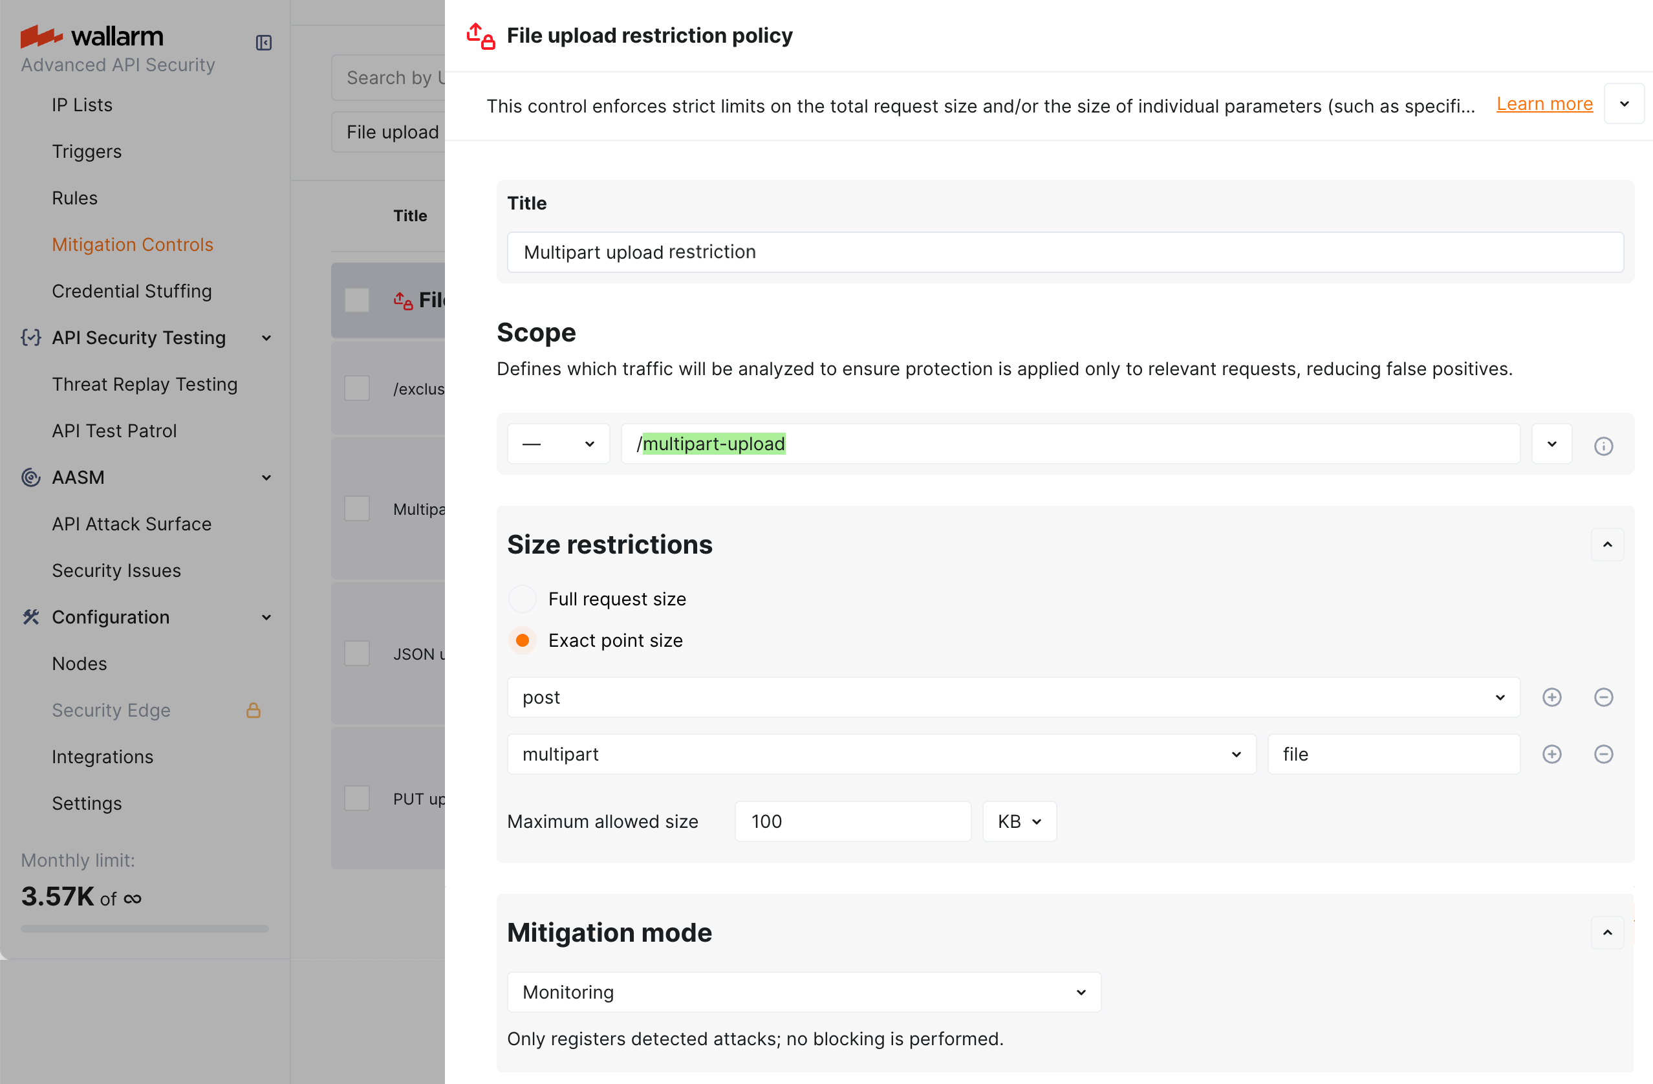Select the Full request size option
This screenshot has height=1084, width=1653.
pyautogui.click(x=523, y=599)
